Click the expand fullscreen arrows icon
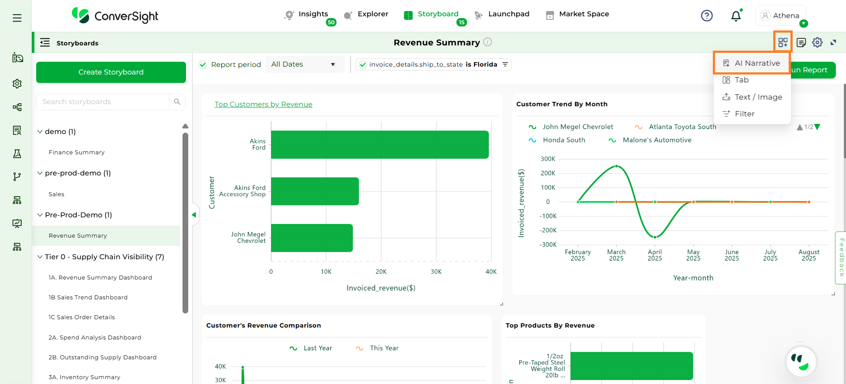The image size is (846, 384). [x=833, y=42]
